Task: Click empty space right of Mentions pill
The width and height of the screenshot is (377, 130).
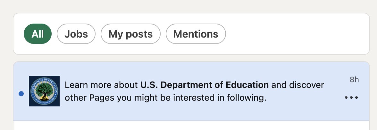Action: (295, 34)
